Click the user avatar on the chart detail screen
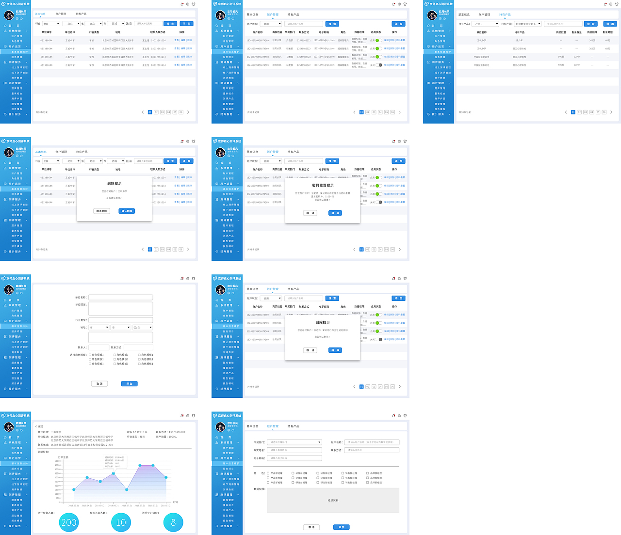This screenshot has height=535, width=621. coord(9,427)
